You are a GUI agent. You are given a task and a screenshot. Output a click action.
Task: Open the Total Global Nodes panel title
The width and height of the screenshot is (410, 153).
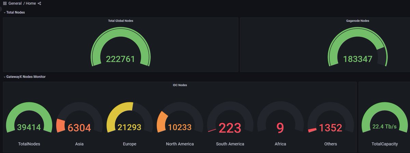coord(121,21)
